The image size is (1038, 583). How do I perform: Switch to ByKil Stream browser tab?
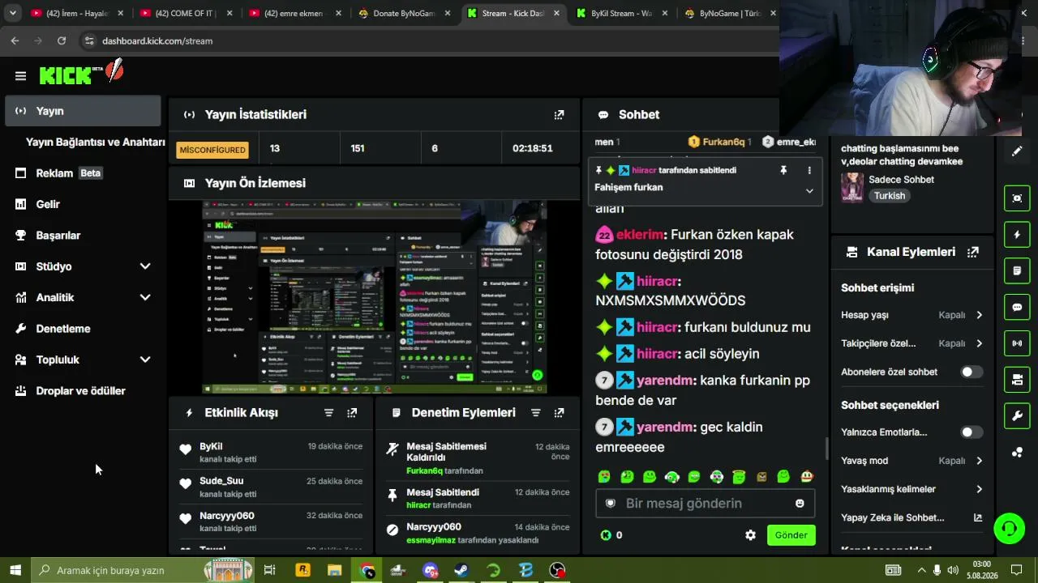coord(621,13)
